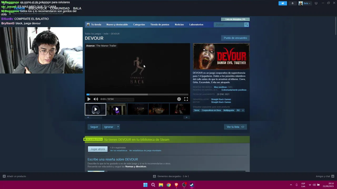Screen dimensions: 337x189
Task: Open File Explorer from taskbar
Action: 161,185
